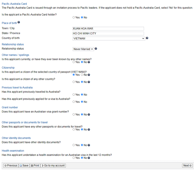Select Yes for citizen of VIET NAM
194x170 pixels.
pos(74,75)
